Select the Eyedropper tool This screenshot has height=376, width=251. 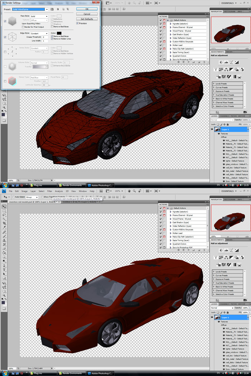[x=4, y=227]
